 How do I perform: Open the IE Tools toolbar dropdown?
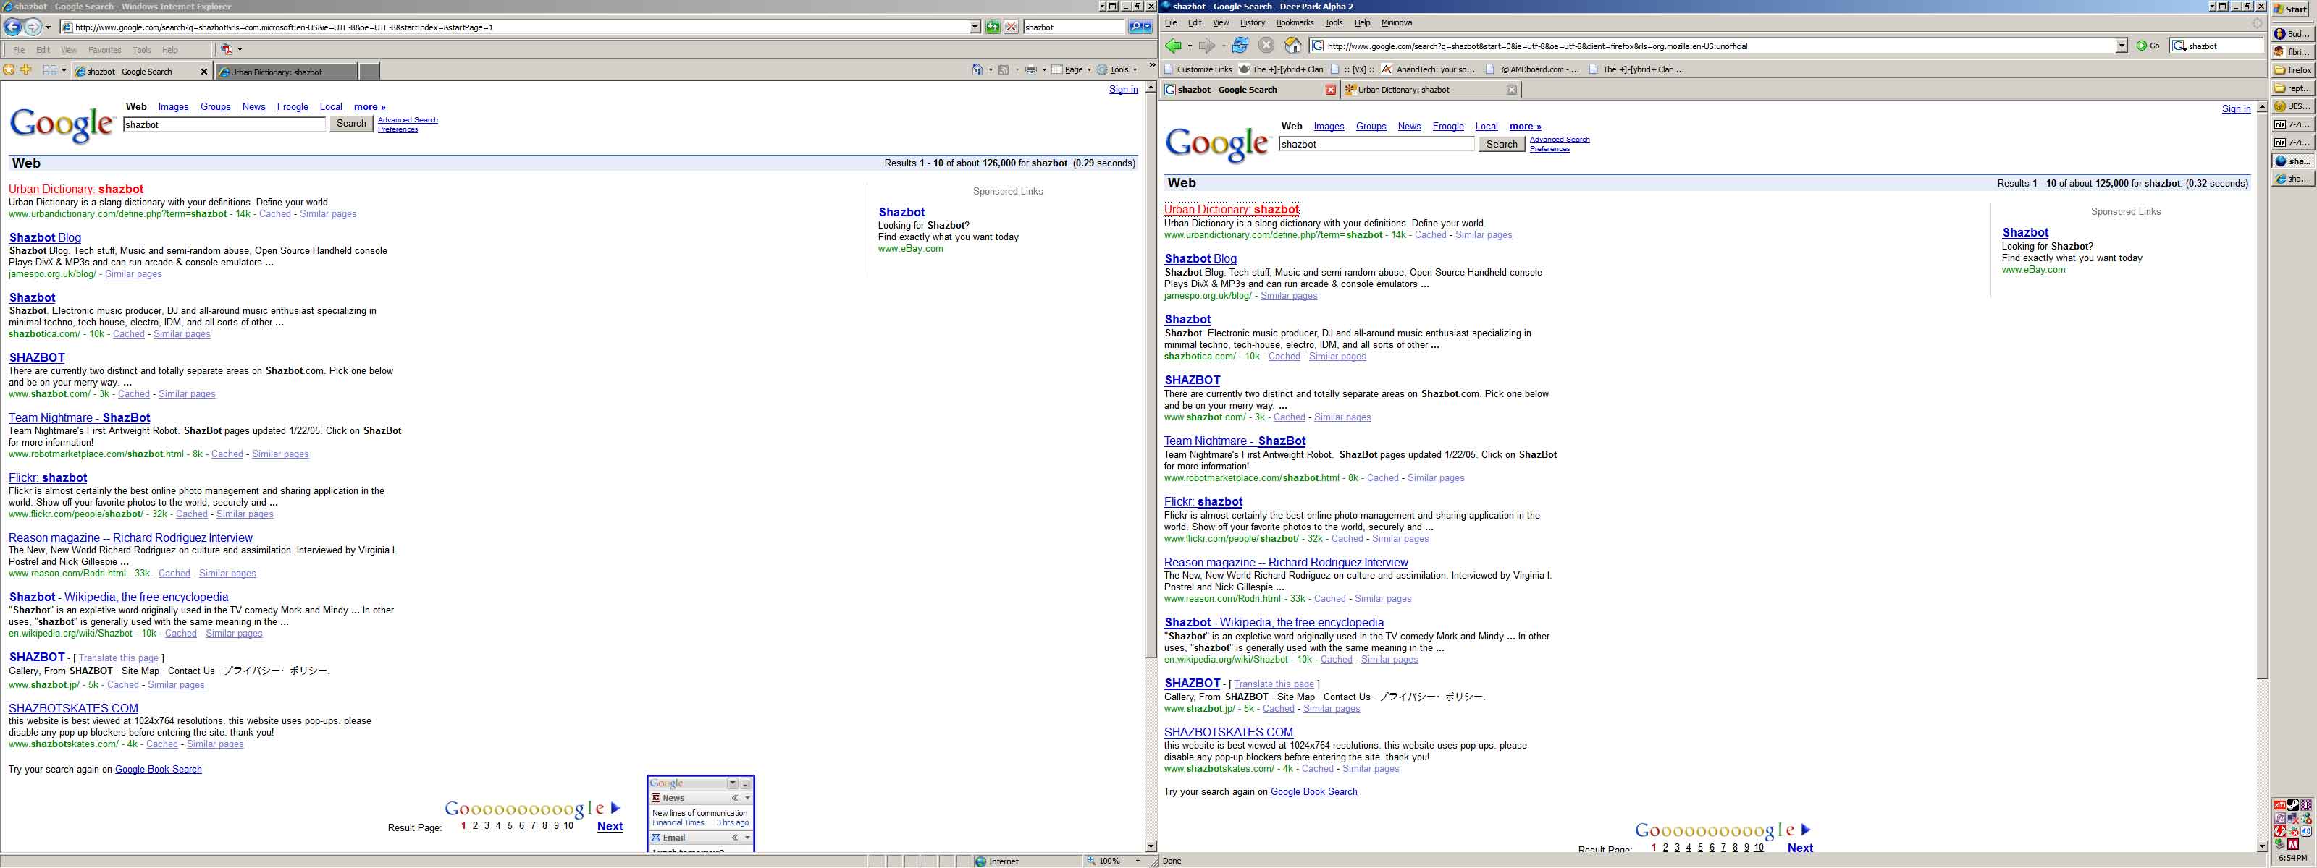pos(1117,69)
